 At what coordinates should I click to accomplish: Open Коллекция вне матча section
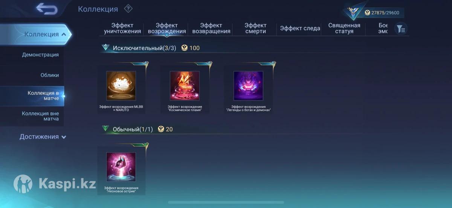click(x=40, y=116)
